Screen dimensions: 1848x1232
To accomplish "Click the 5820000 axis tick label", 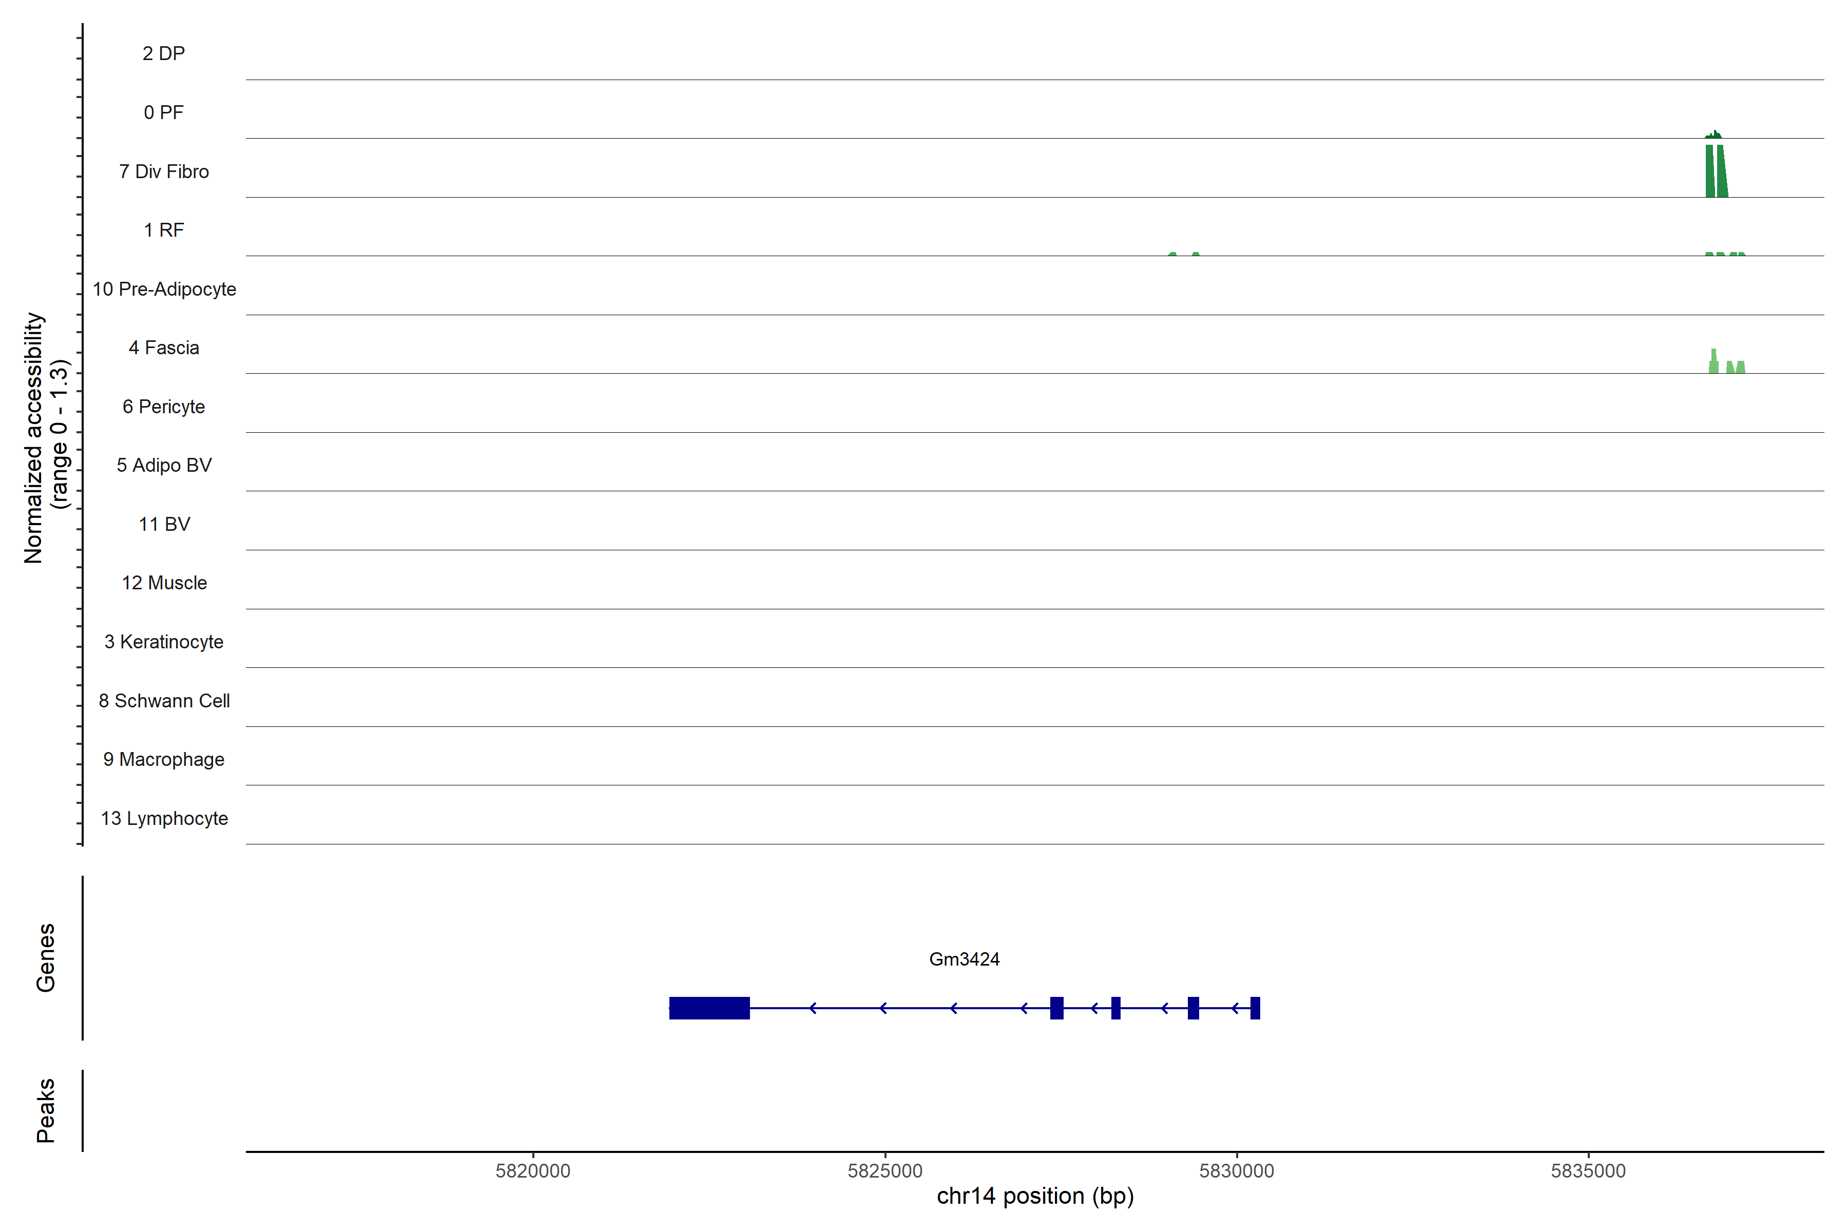I will pyautogui.click(x=533, y=1171).
